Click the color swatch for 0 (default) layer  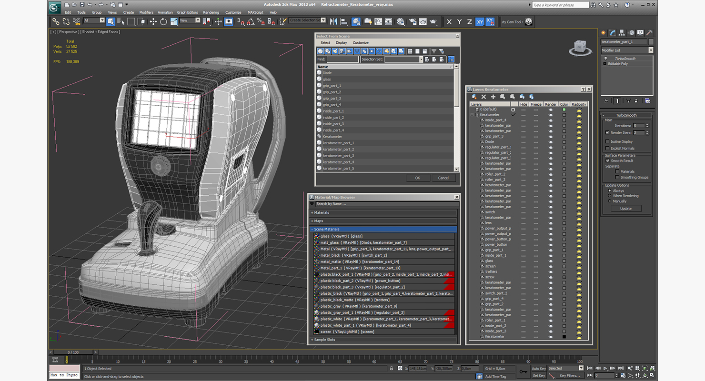tap(564, 110)
